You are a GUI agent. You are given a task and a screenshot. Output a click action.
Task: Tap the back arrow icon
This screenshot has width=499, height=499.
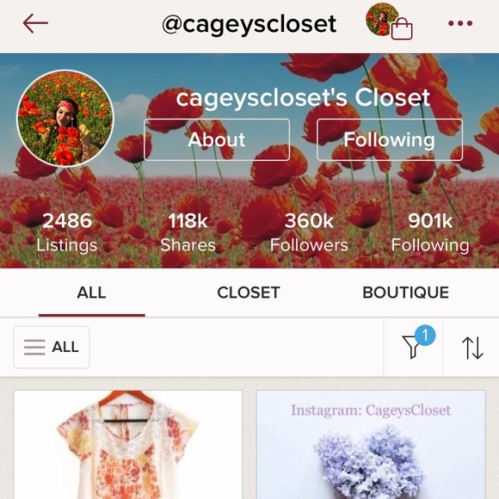click(35, 23)
